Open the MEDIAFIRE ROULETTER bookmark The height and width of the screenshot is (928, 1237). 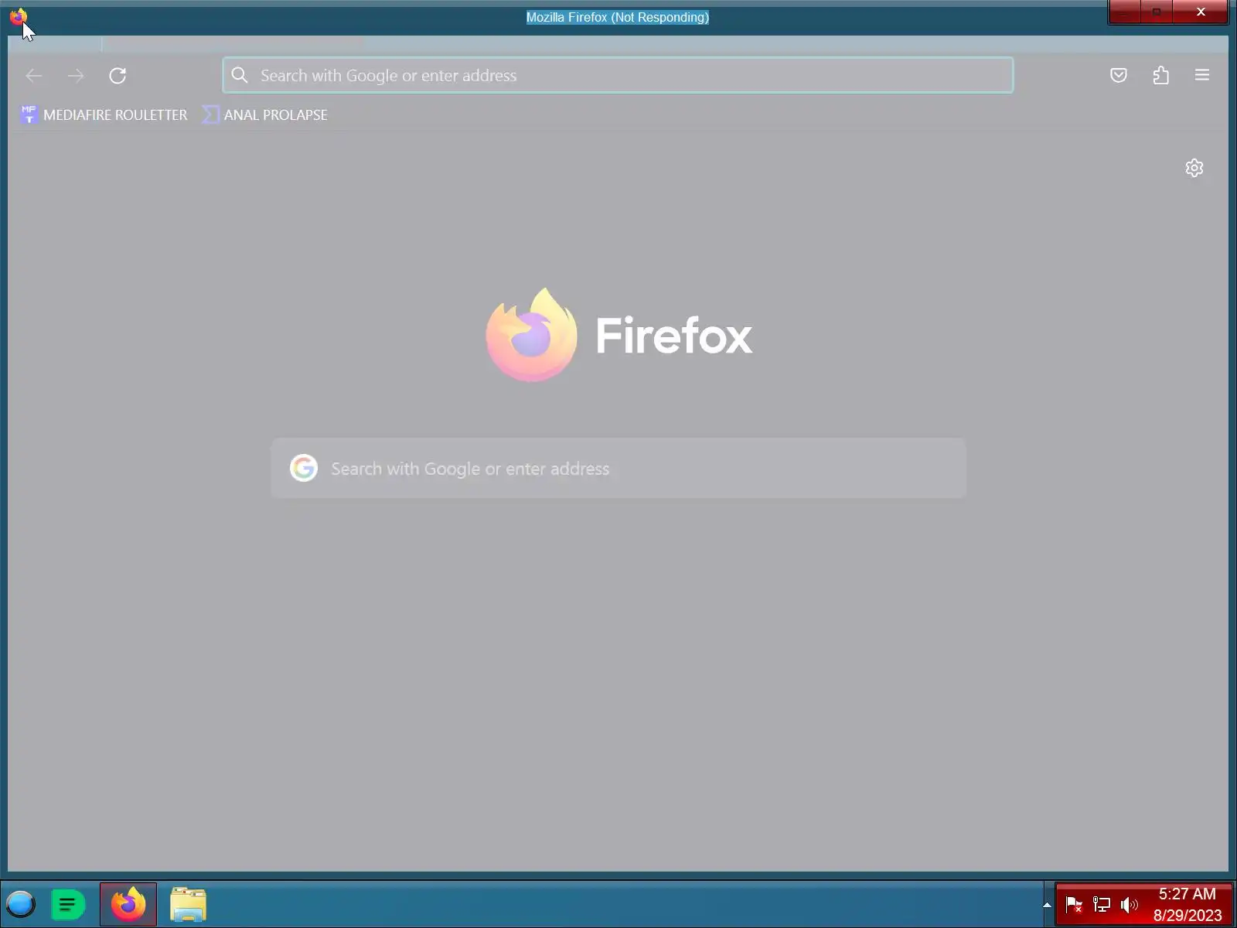click(x=104, y=115)
